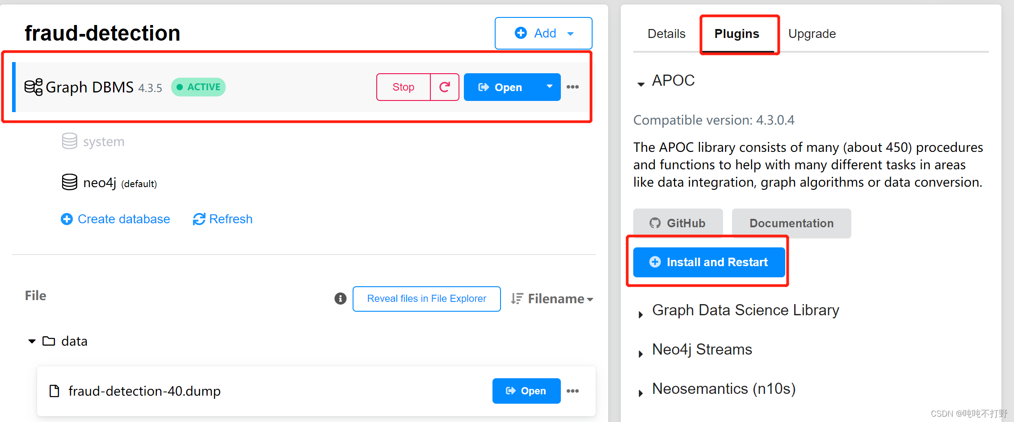Expand the Neo4j Streams section
Viewport: 1014px width, 422px height.
pyautogui.click(x=641, y=353)
